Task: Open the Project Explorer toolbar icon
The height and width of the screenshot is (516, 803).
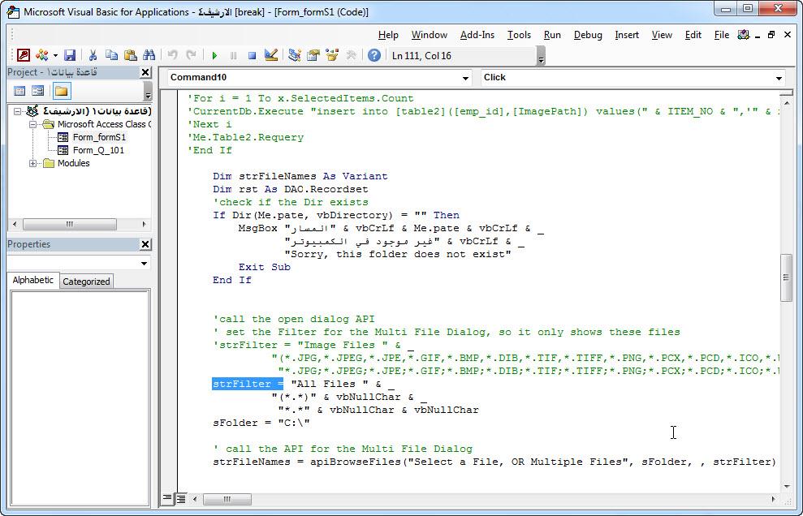Action: 294,55
